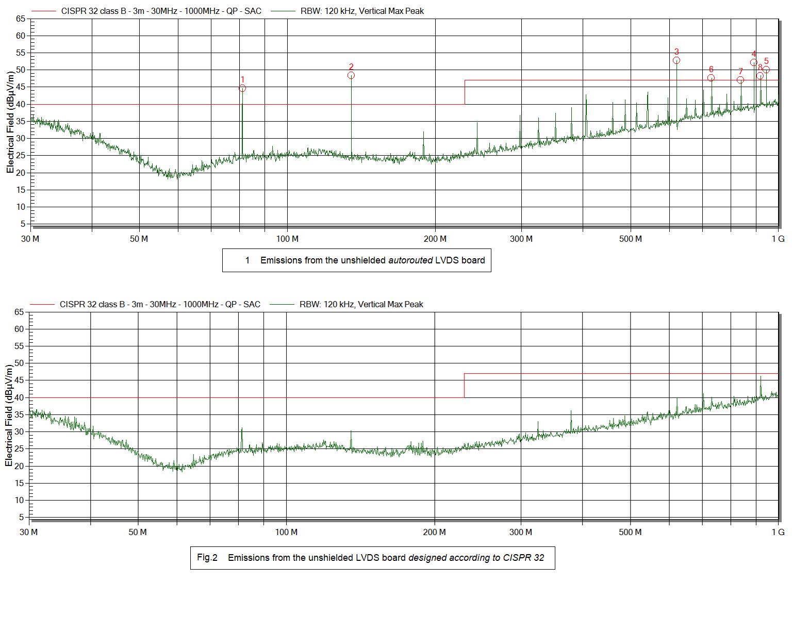Select peak marker 6 circle
The image size is (792, 632).
click(711, 78)
